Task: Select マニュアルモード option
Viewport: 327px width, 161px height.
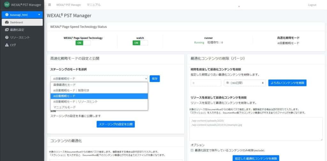Action: click(99, 107)
